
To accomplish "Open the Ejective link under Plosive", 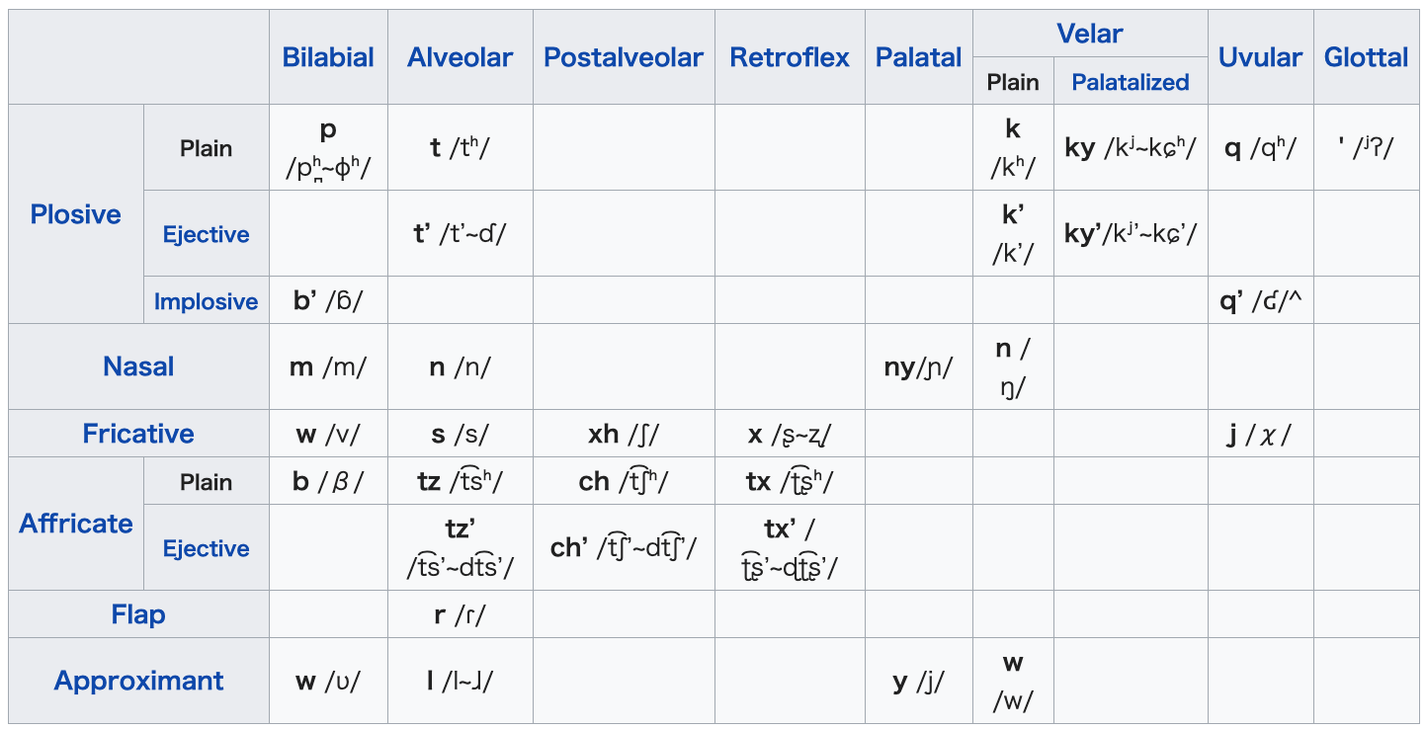I will point(207,234).
